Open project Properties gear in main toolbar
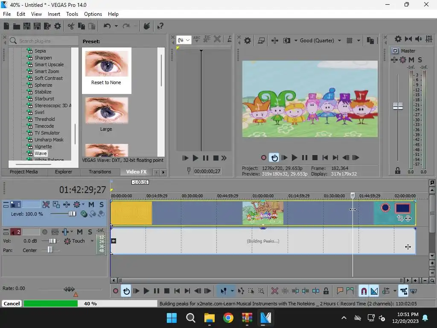Screen dimensions: 437x328 [58, 26]
